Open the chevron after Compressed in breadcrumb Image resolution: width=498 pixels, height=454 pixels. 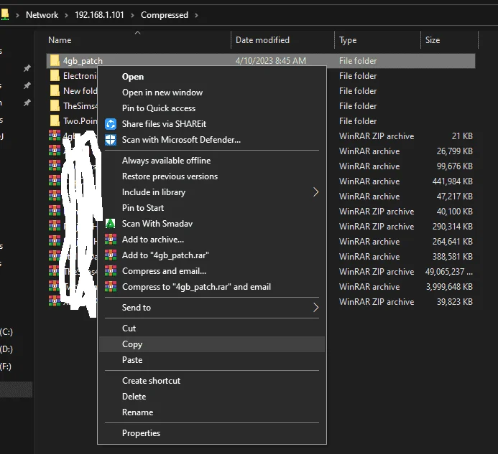(x=197, y=15)
